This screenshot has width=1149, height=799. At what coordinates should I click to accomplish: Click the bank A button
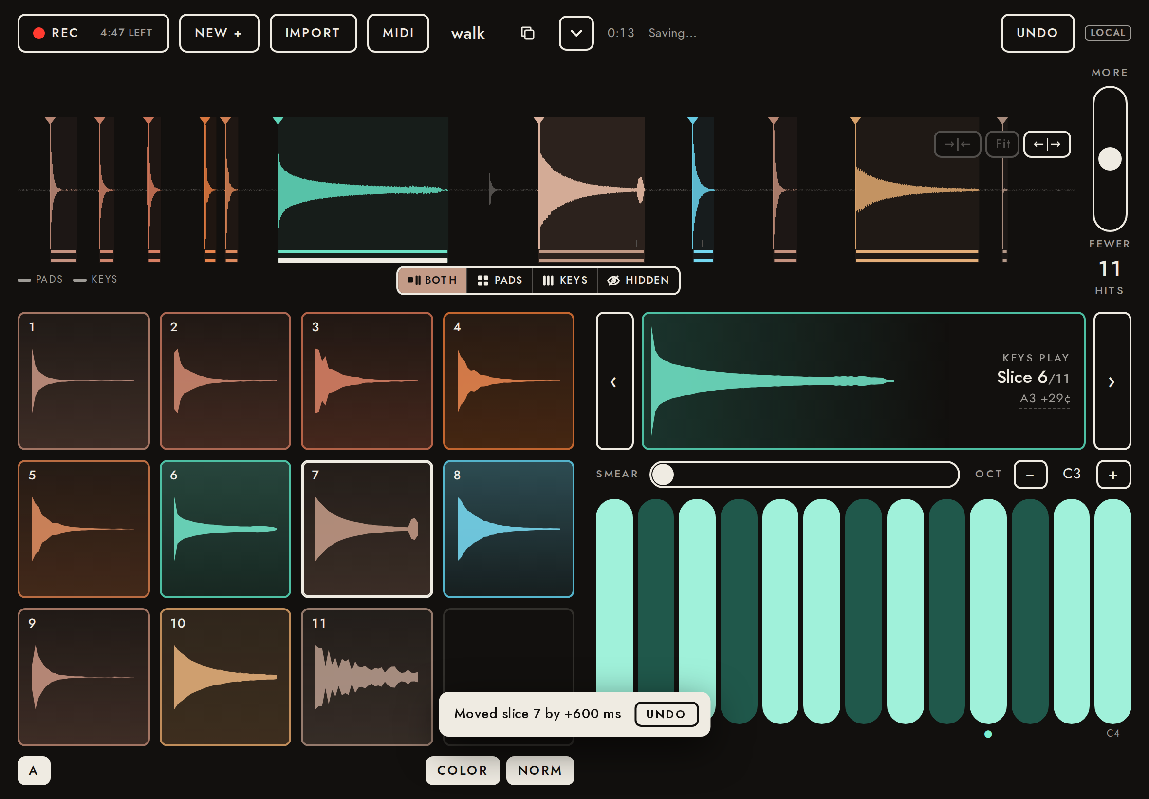click(x=34, y=770)
